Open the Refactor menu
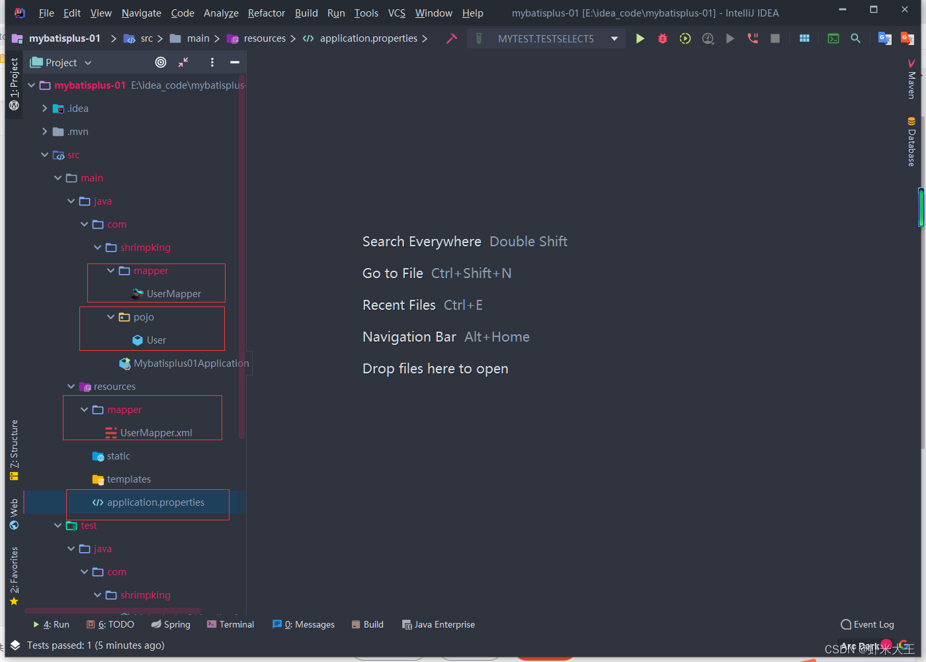This screenshot has width=926, height=662. tap(266, 13)
